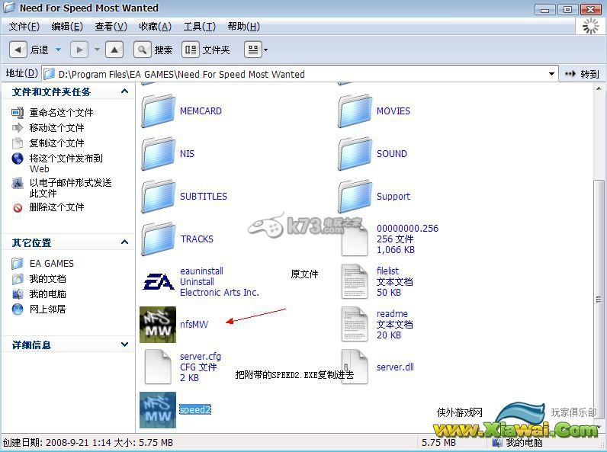Click 重命名这个文件 task link

pos(61,113)
